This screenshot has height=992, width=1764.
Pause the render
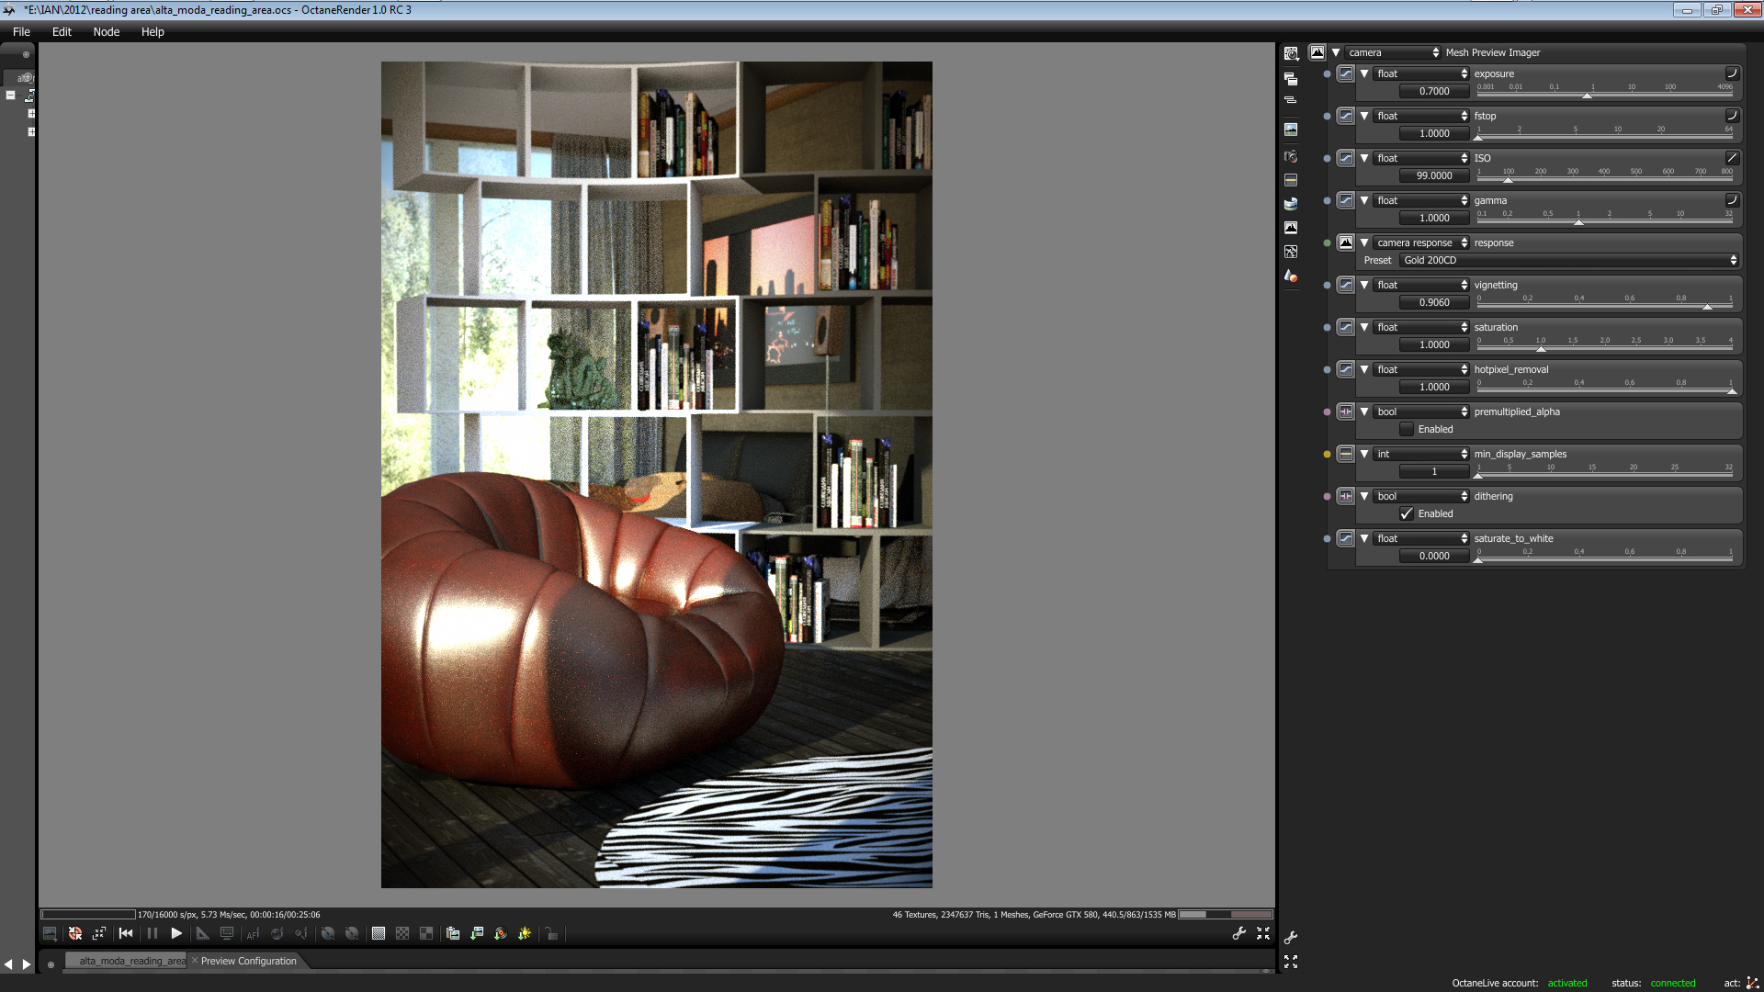[153, 933]
